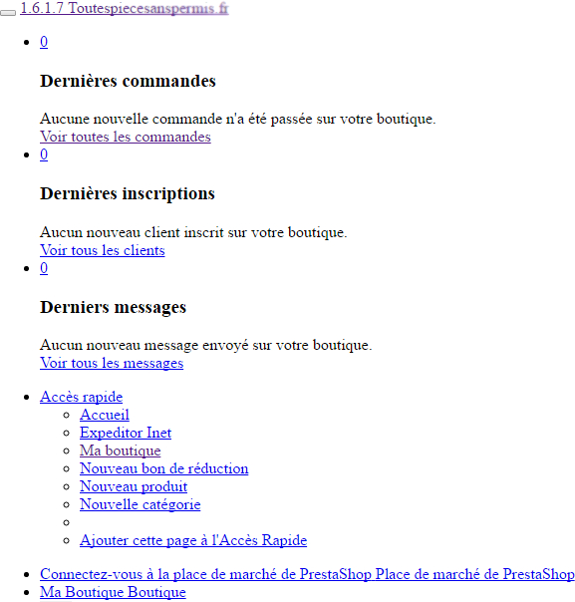Screen dimensions: 575x602
Task: Click text 'Aucune nouvelle commande n'a été passée'
Action: (x=176, y=119)
